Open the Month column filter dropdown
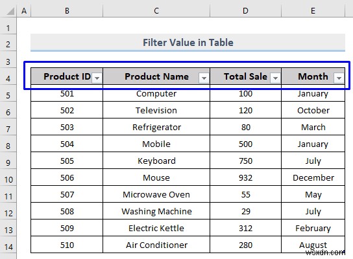 coord(339,78)
